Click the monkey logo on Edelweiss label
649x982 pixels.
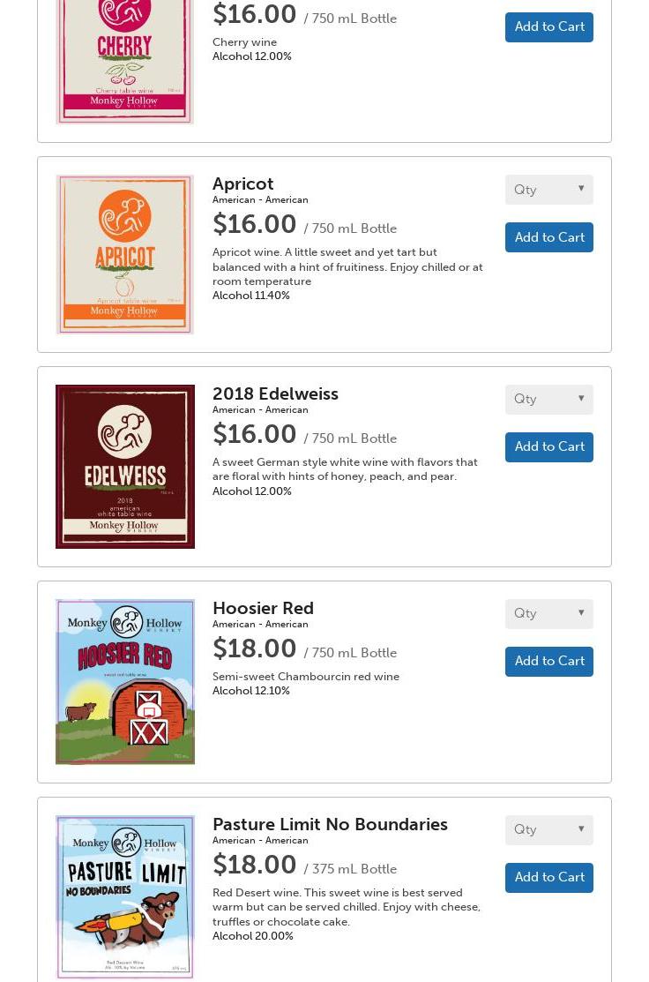(x=124, y=432)
